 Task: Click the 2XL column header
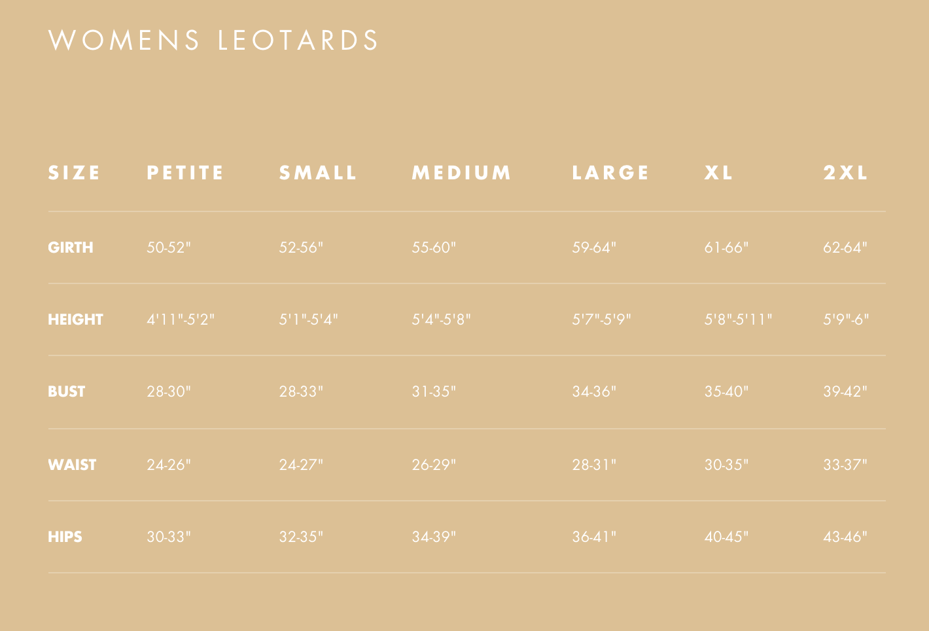click(x=846, y=173)
